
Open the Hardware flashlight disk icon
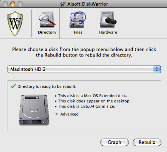coord(108,19)
